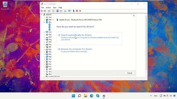Close the Update Drivers dialog with X

tap(134, 16)
